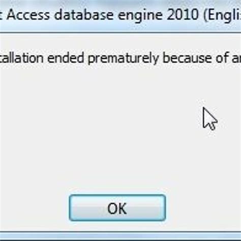Click the empty space left of OK
Screen dimensions: 241x241
(34, 208)
